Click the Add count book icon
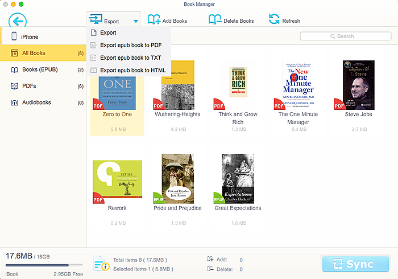The image size is (398, 279). click(x=210, y=259)
